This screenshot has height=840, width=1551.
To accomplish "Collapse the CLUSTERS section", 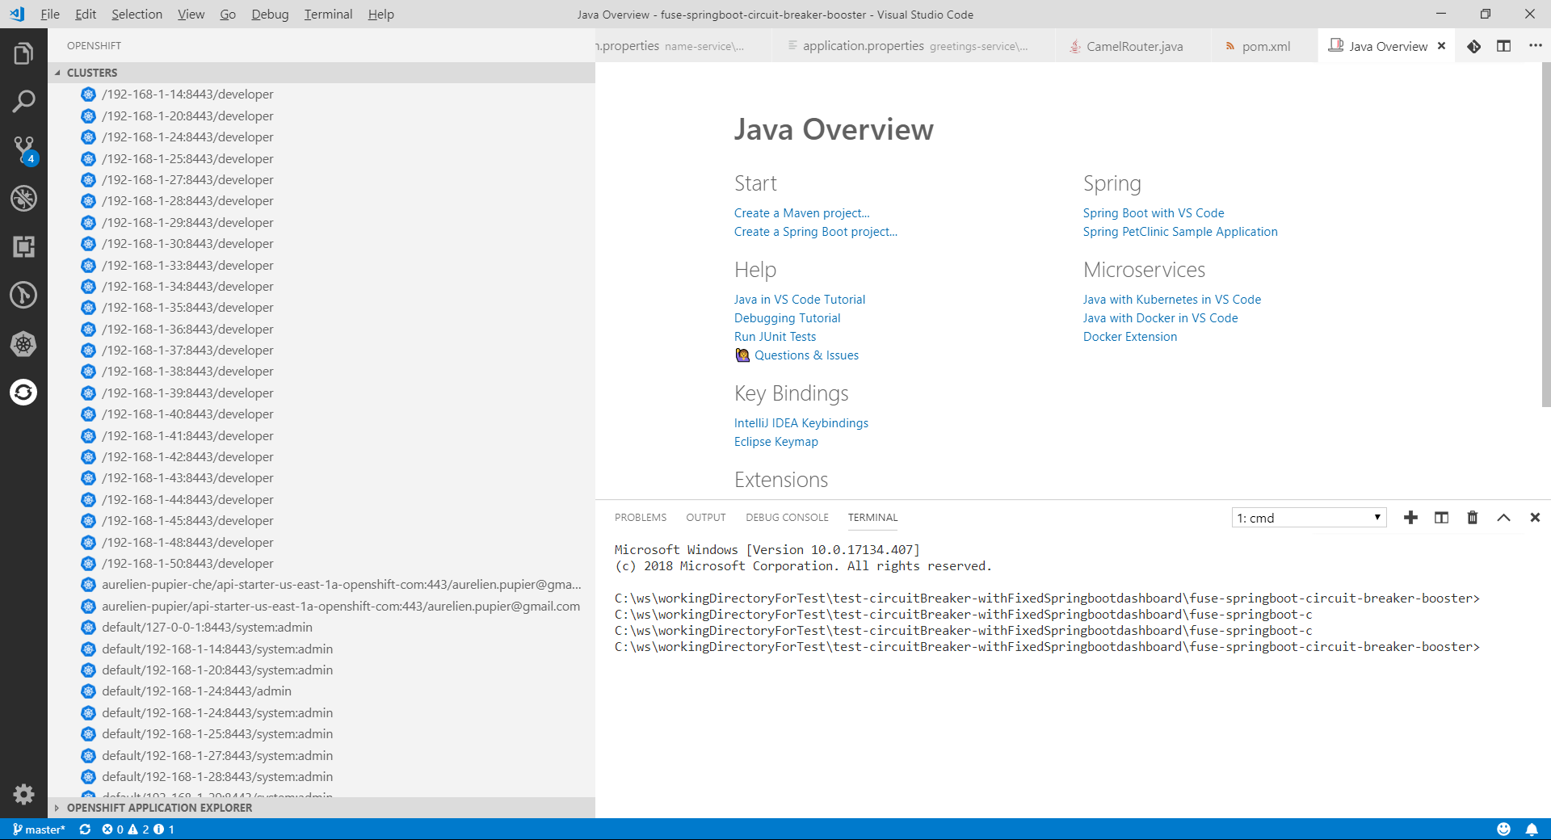I will [322, 73].
